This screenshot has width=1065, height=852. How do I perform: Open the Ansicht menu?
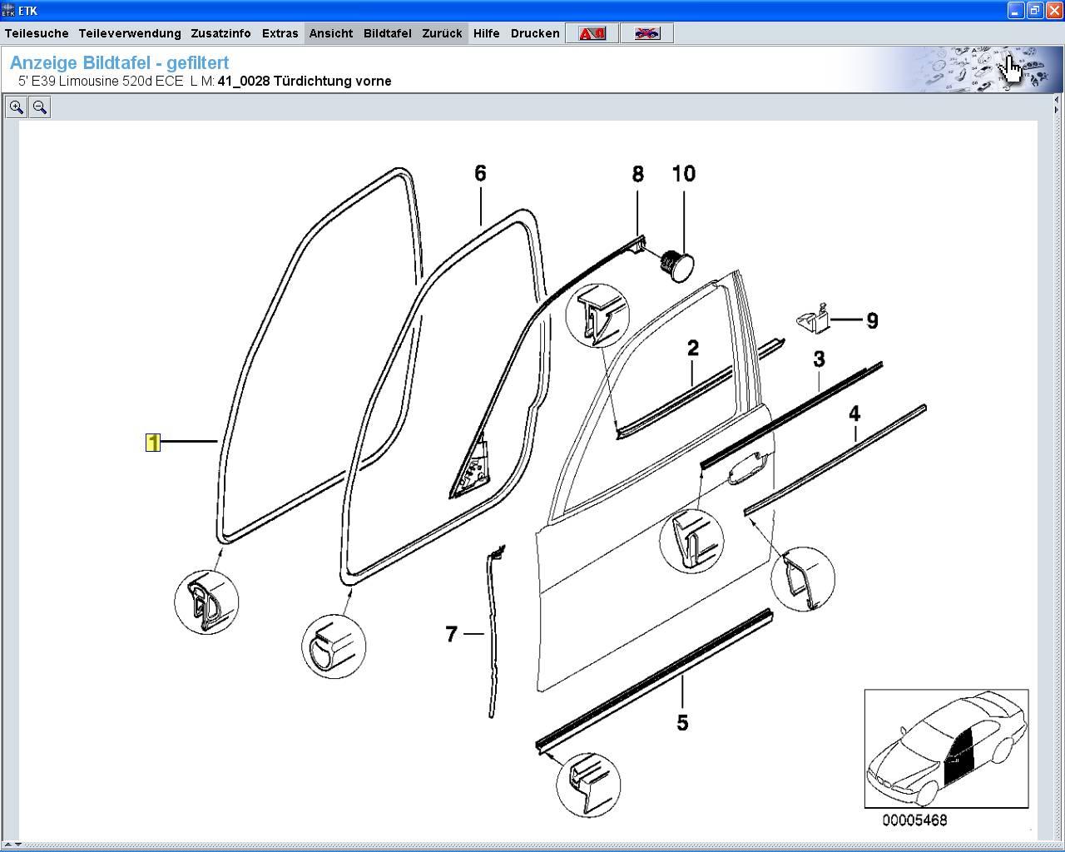tap(331, 33)
